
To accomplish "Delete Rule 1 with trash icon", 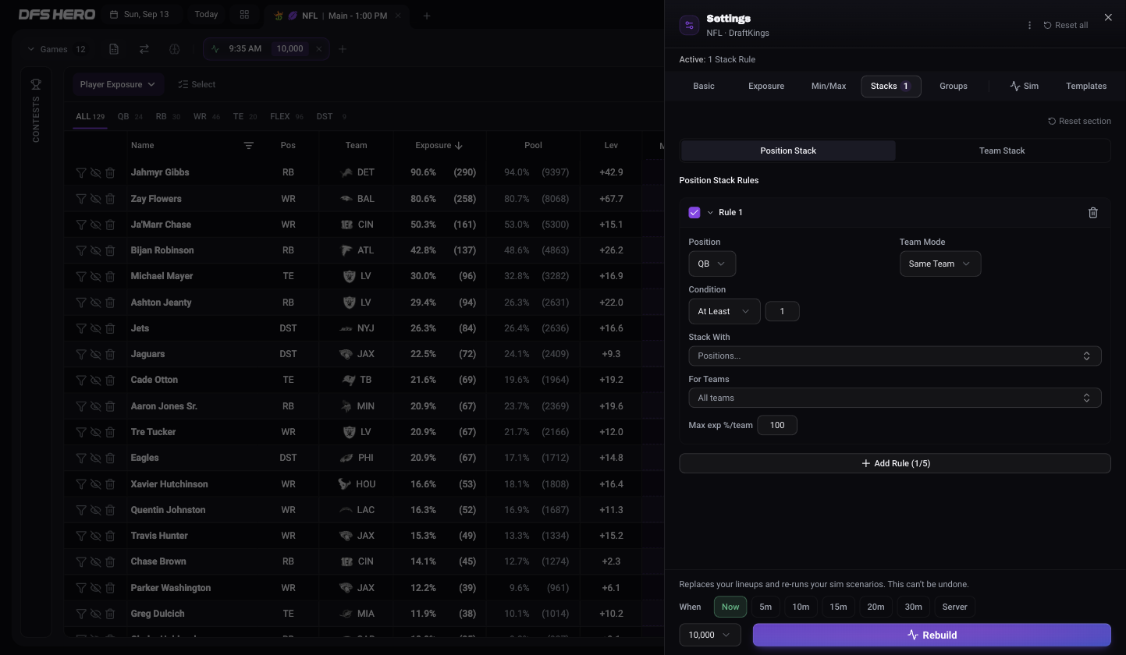I will tap(1092, 212).
